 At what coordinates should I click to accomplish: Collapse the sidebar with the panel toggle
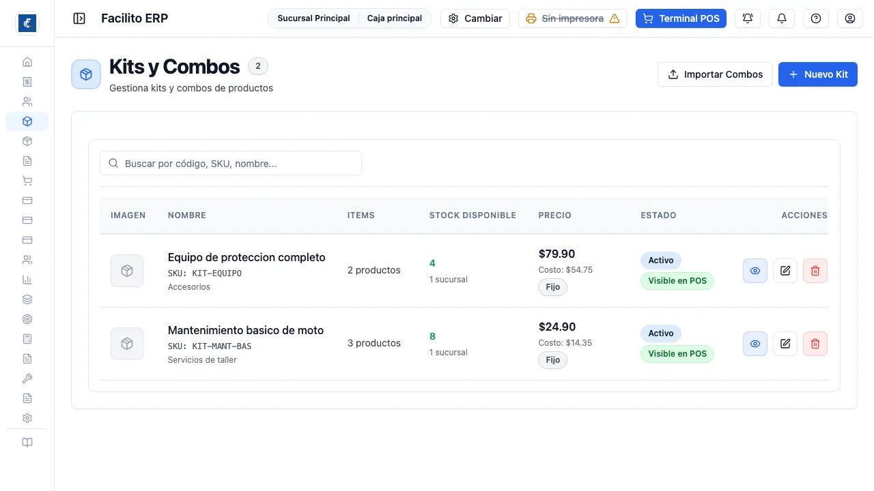(x=79, y=18)
